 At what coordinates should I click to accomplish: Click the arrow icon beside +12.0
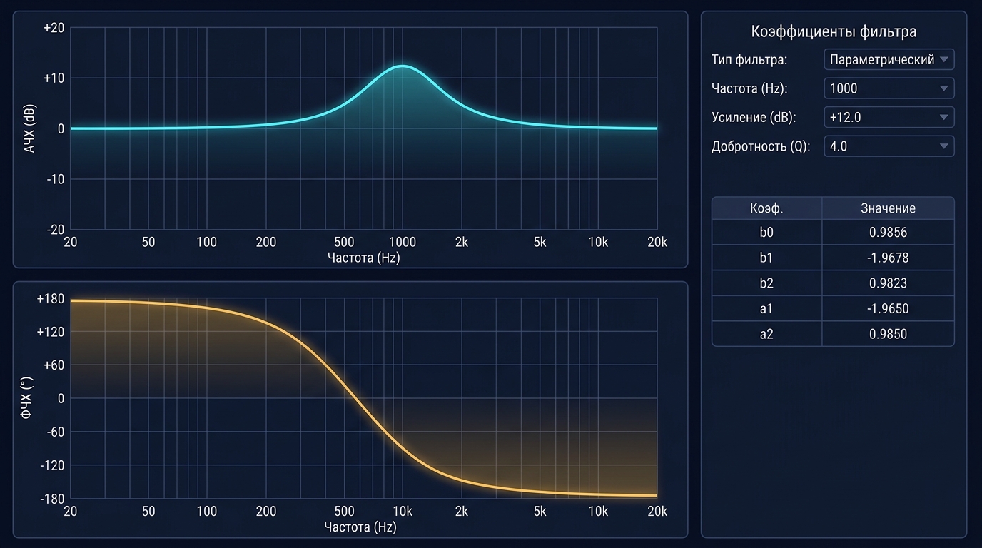click(x=944, y=117)
